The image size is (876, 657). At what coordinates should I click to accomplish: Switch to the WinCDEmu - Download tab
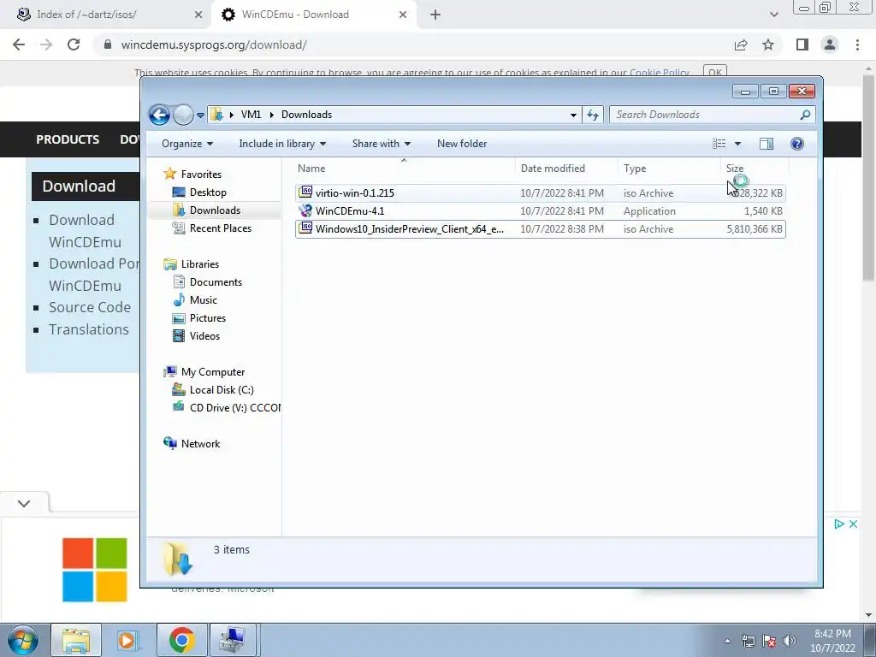295,15
